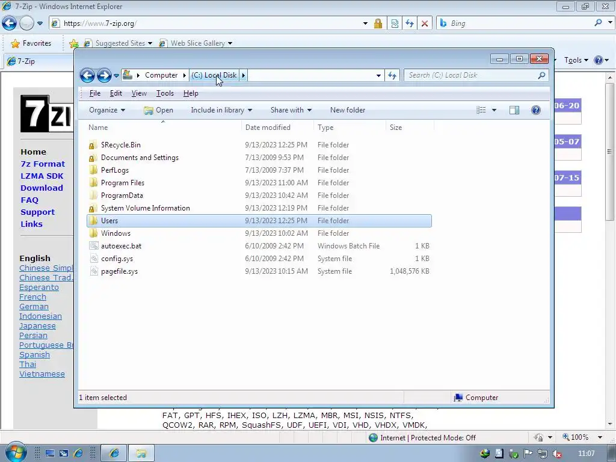This screenshot has height=462, width=616.
Task: Open the Include in library dropdown
Action: coord(221,110)
